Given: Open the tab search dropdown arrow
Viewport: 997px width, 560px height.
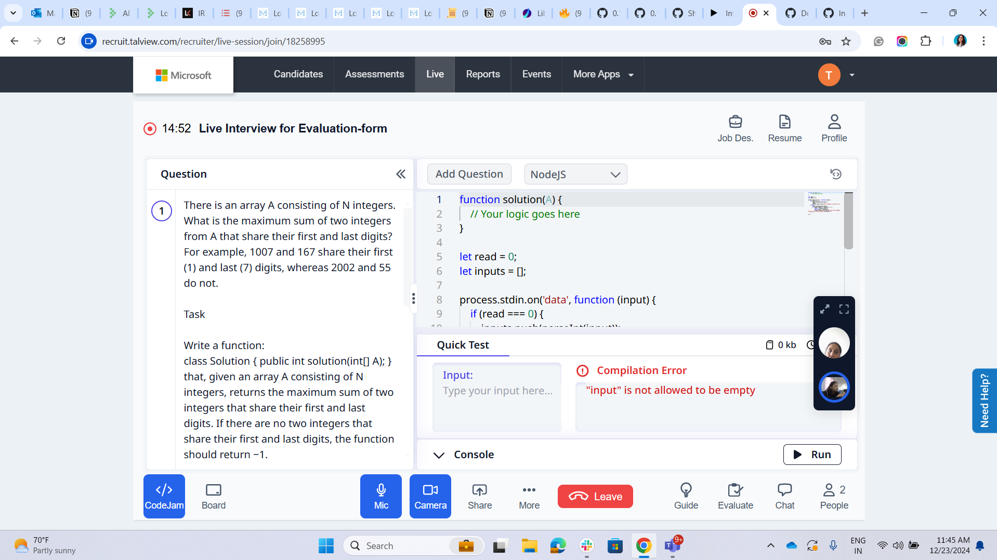Looking at the screenshot, I should [x=13, y=13].
